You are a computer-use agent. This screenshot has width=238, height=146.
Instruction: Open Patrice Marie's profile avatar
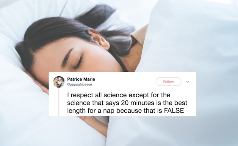(59, 82)
